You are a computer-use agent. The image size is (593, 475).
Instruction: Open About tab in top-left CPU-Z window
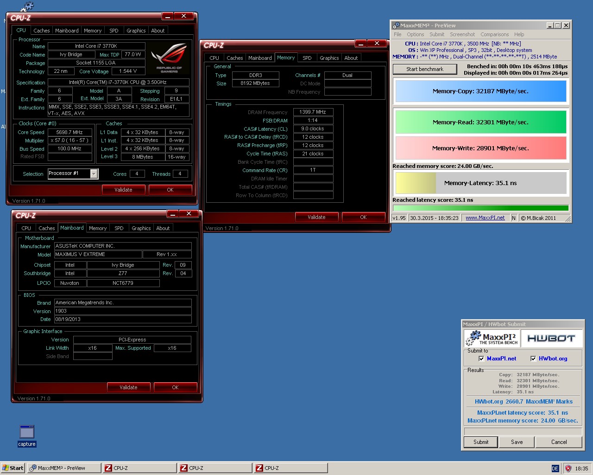(x=158, y=31)
